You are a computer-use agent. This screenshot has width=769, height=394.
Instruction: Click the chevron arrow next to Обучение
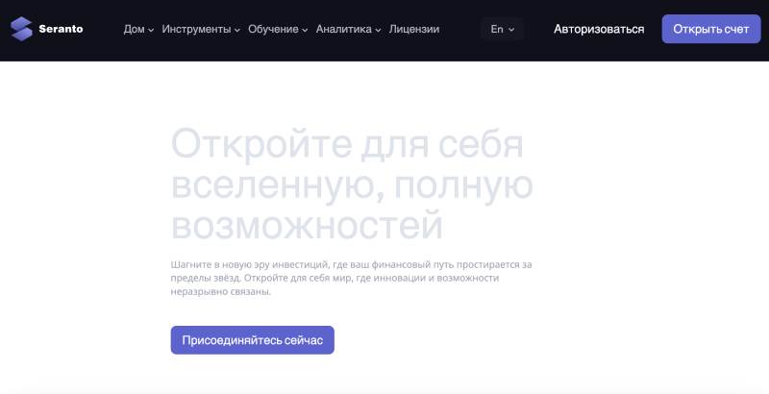coord(305,30)
